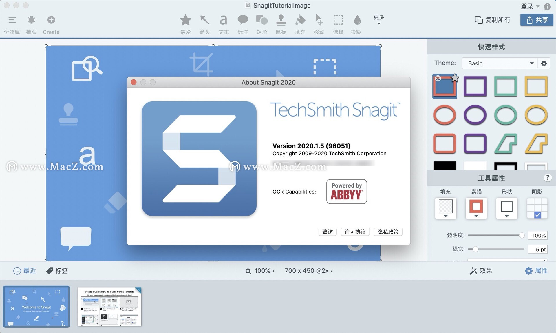Choose the yellow ellipse quick style
Screen dimensions: 556x333
[536, 115]
